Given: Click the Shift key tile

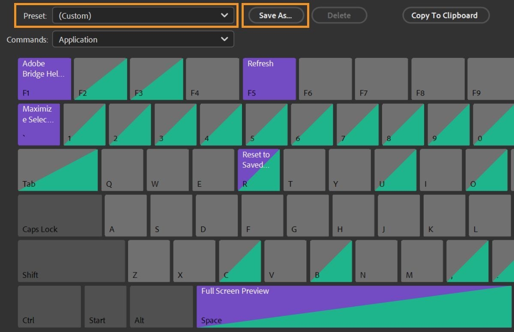Looking at the screenshot, I should click(71, 261).
